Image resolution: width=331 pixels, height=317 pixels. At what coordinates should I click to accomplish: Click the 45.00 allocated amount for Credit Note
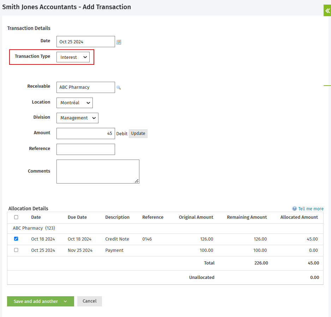point(312,239)
